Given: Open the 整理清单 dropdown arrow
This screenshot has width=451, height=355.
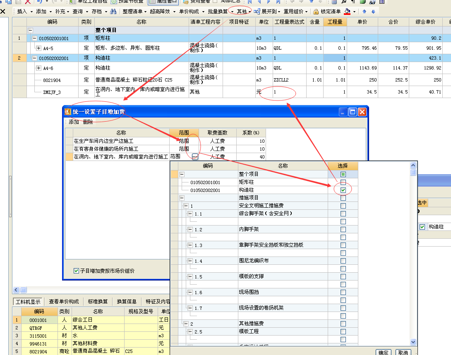Looking at the screenshot, I should point(146,12).
